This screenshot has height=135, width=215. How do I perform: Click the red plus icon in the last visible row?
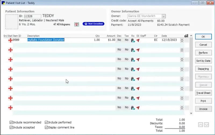click(x=10, y=108)
